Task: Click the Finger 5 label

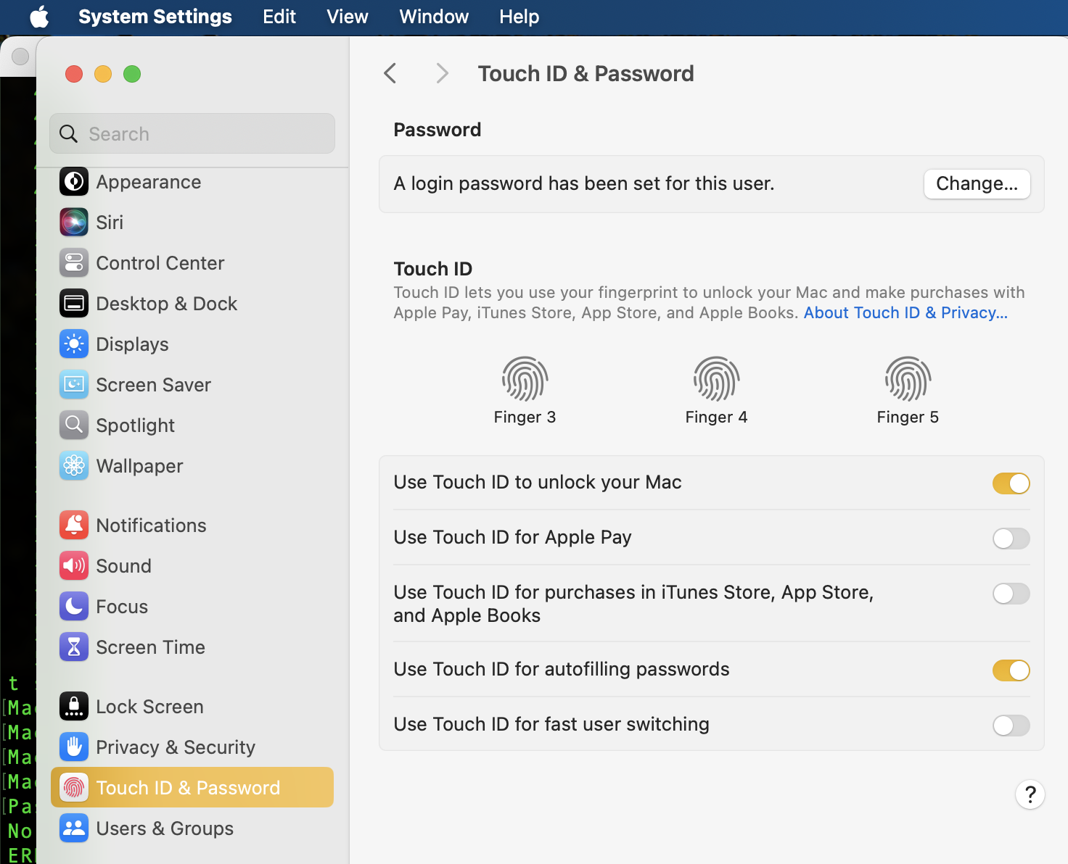Action: pos(908,418)
